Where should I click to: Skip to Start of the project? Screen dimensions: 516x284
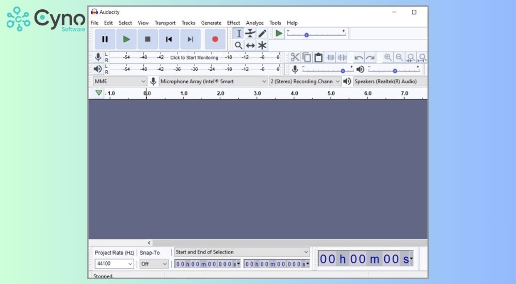click(169, 39)
